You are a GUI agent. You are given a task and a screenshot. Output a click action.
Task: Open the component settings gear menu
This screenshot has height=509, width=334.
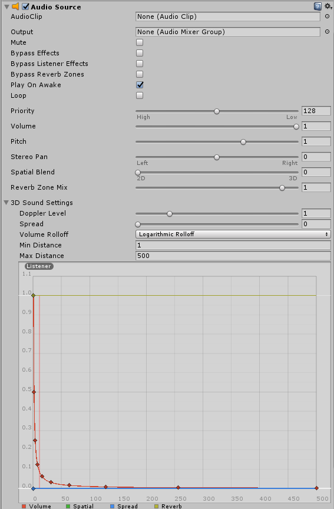coord(328,6)
